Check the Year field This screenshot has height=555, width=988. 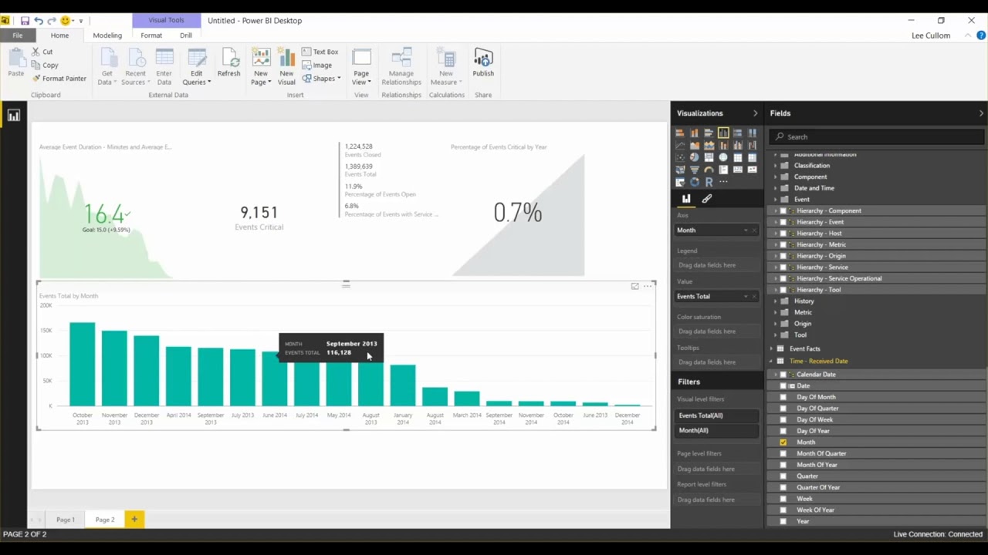(783, 521)
